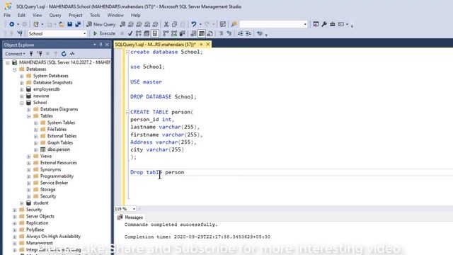The image size is (453, 255).
Task: Click the Decrease Indent icon
Action: pos(241,33)
